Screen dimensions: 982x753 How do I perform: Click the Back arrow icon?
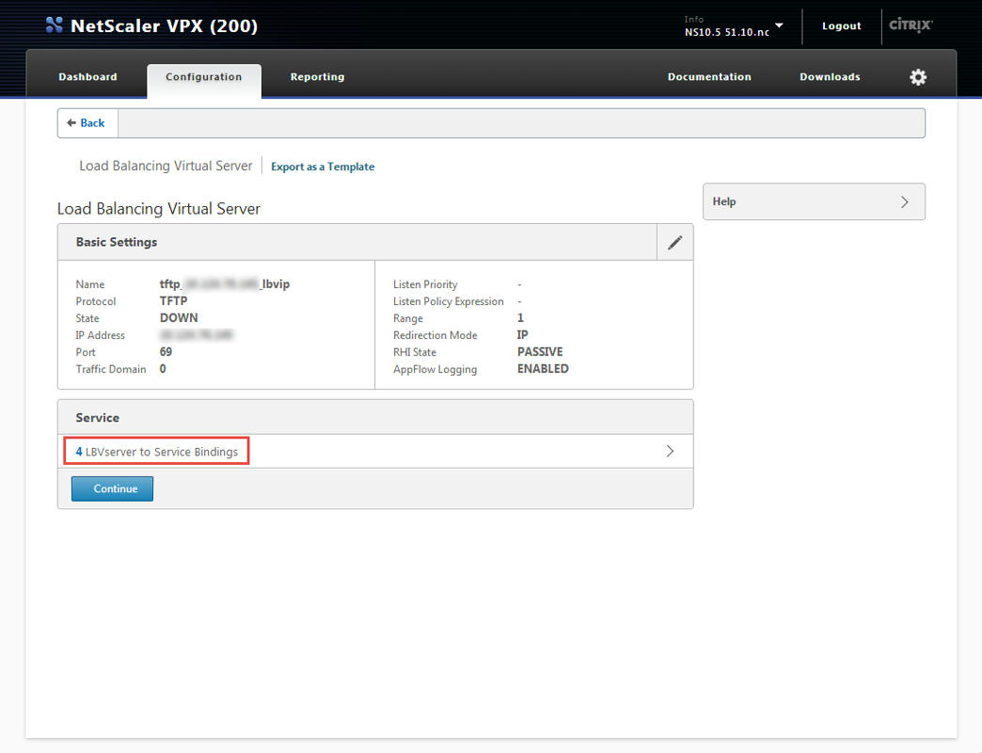(x=71, y=123)
